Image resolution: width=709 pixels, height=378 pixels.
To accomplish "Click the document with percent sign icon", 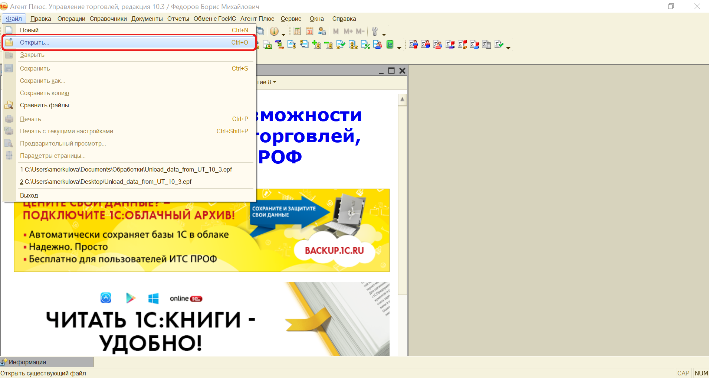I will [365, 45].
